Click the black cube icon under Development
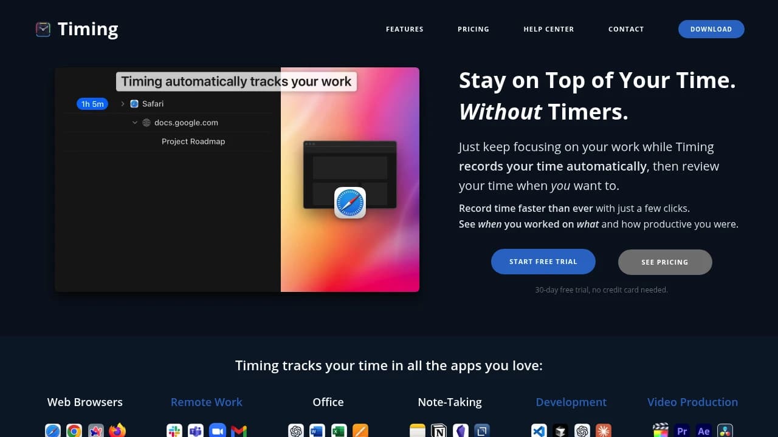Screen dimensions: 778x437 pyautogui.click(x=560, y=430)
